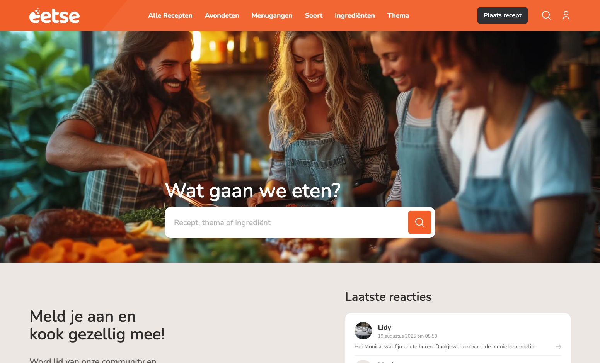Screen dimensions: 600x363
Task: Open Avondeten menu item
Action: tap(222, 15)
